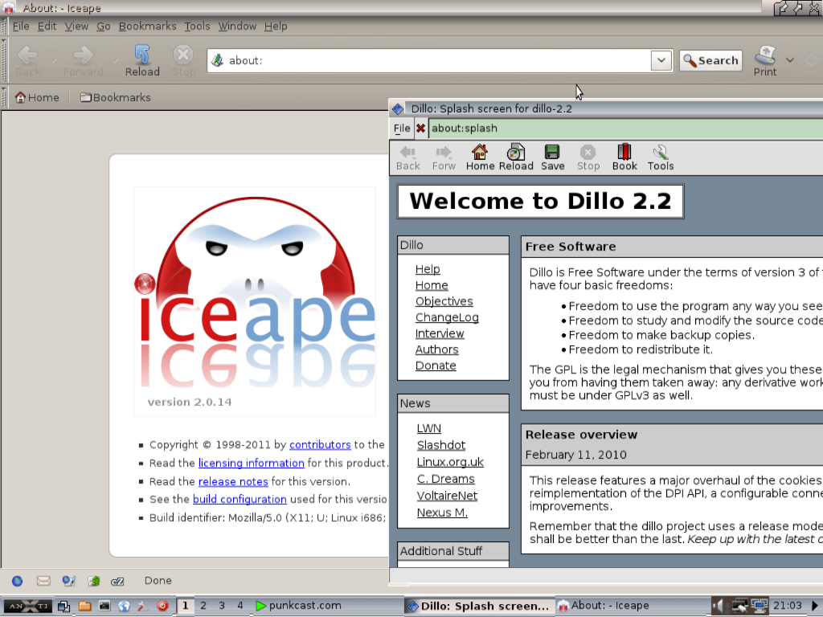The width and height of the screenshot is (823, 617).
Task: Open the Iceape Help menu
Action: tap(276, 27)
